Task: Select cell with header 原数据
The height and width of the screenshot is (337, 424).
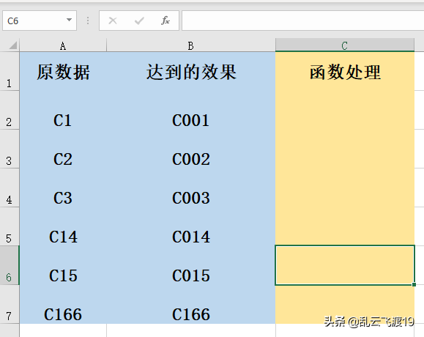Action: coord(63,71)
